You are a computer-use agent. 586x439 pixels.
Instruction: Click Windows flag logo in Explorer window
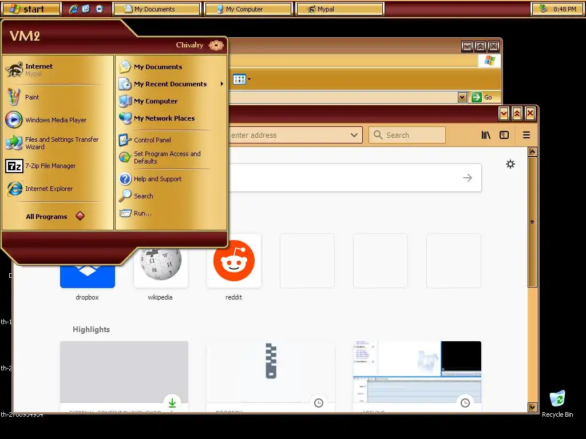tap(490, 61)
